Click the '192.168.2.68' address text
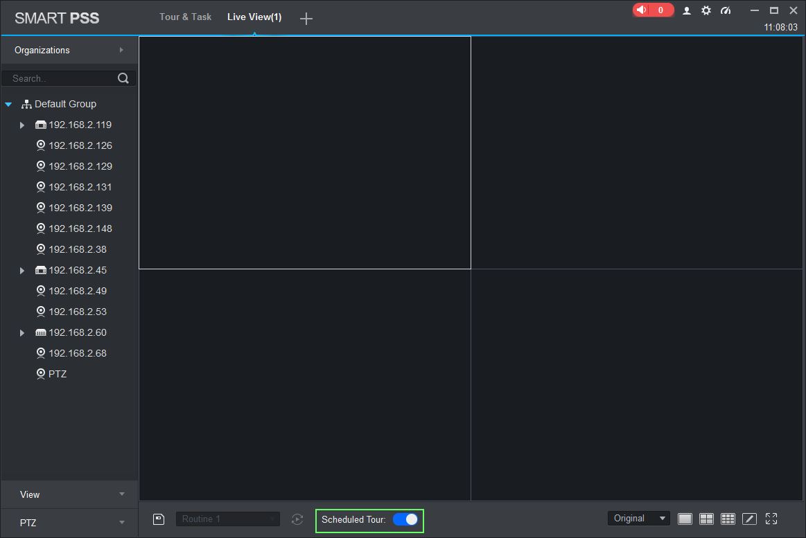 pyautogui.click(x=78, y=354)
